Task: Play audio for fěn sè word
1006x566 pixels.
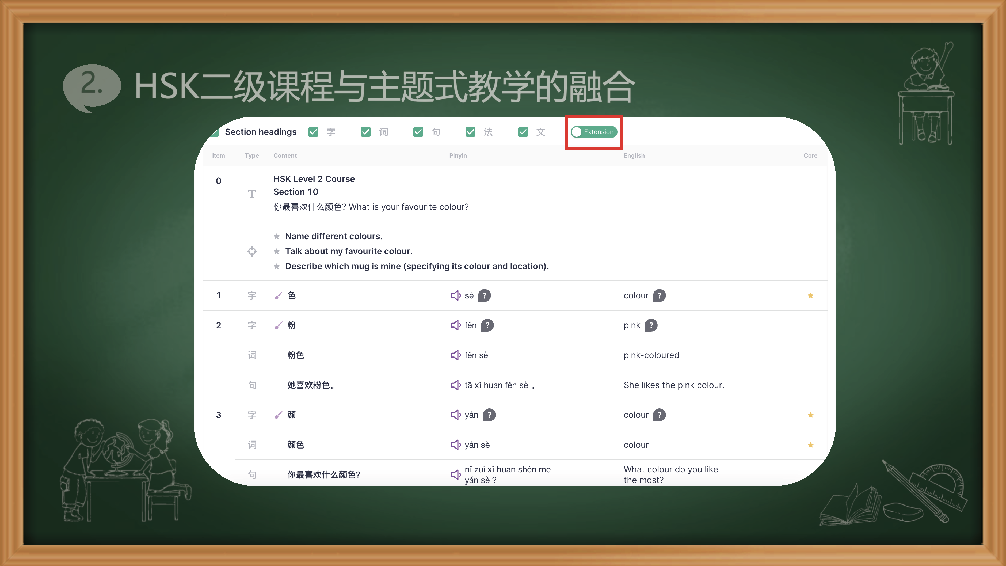Action: (455, 355)
